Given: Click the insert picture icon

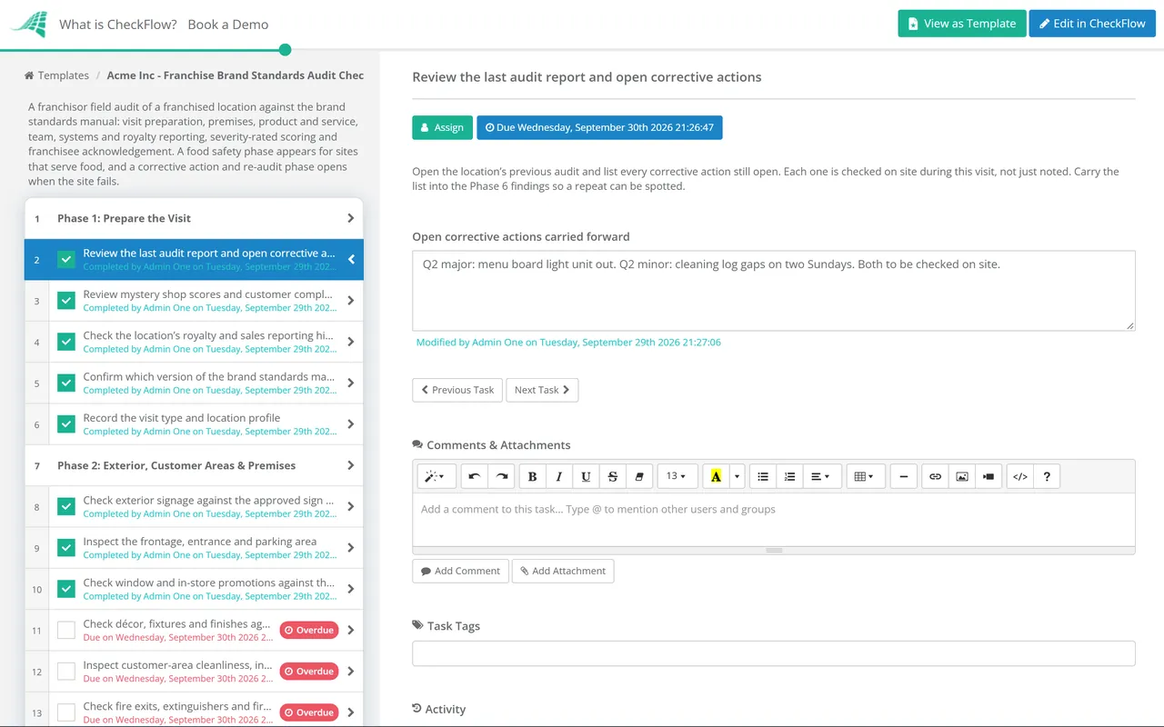Looking at the screenshot, I should click(x=962, y=476).
